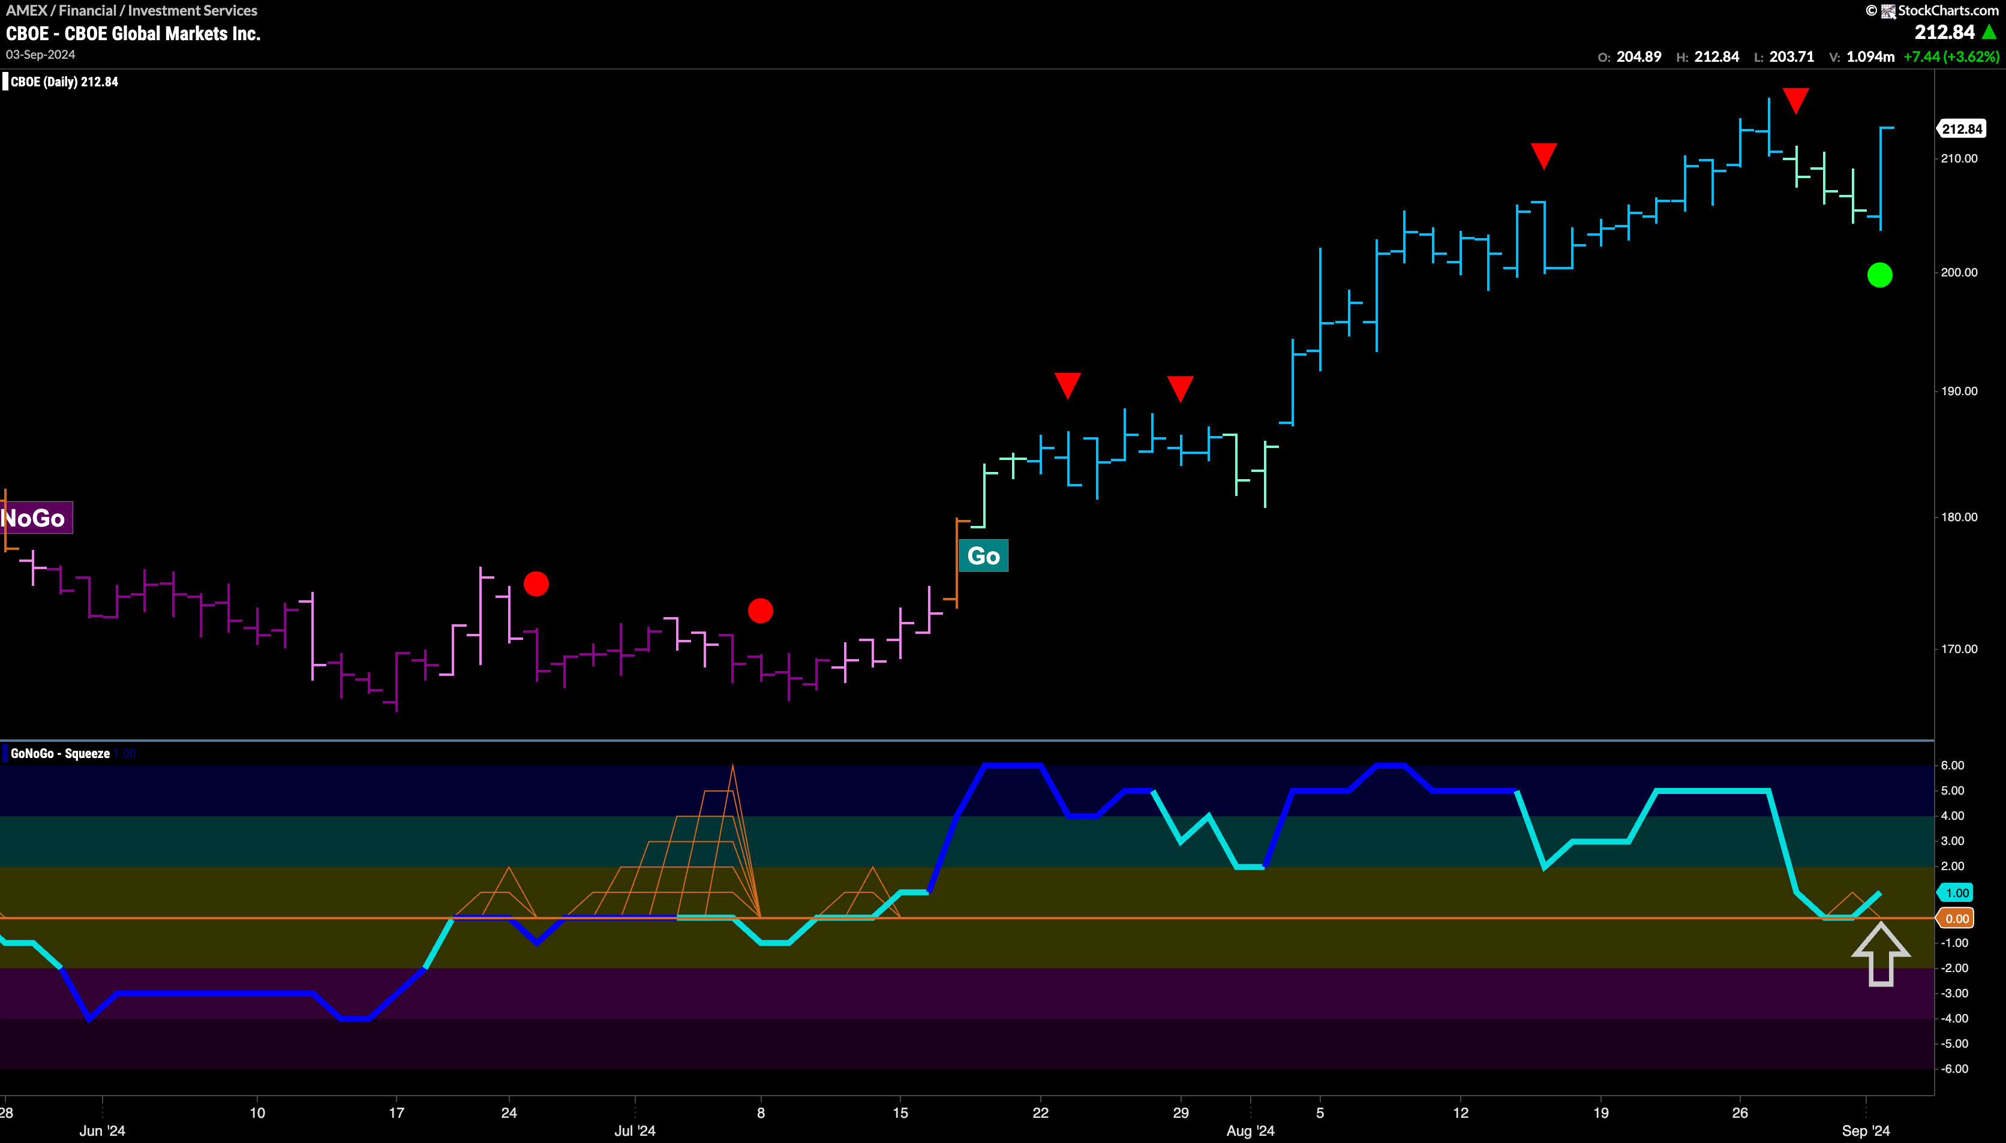Click the 03-Sep-2024 date text
2006x1143 pixels.
41,55
